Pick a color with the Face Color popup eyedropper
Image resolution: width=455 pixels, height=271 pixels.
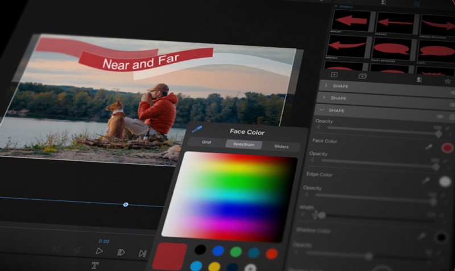(197, 129)
